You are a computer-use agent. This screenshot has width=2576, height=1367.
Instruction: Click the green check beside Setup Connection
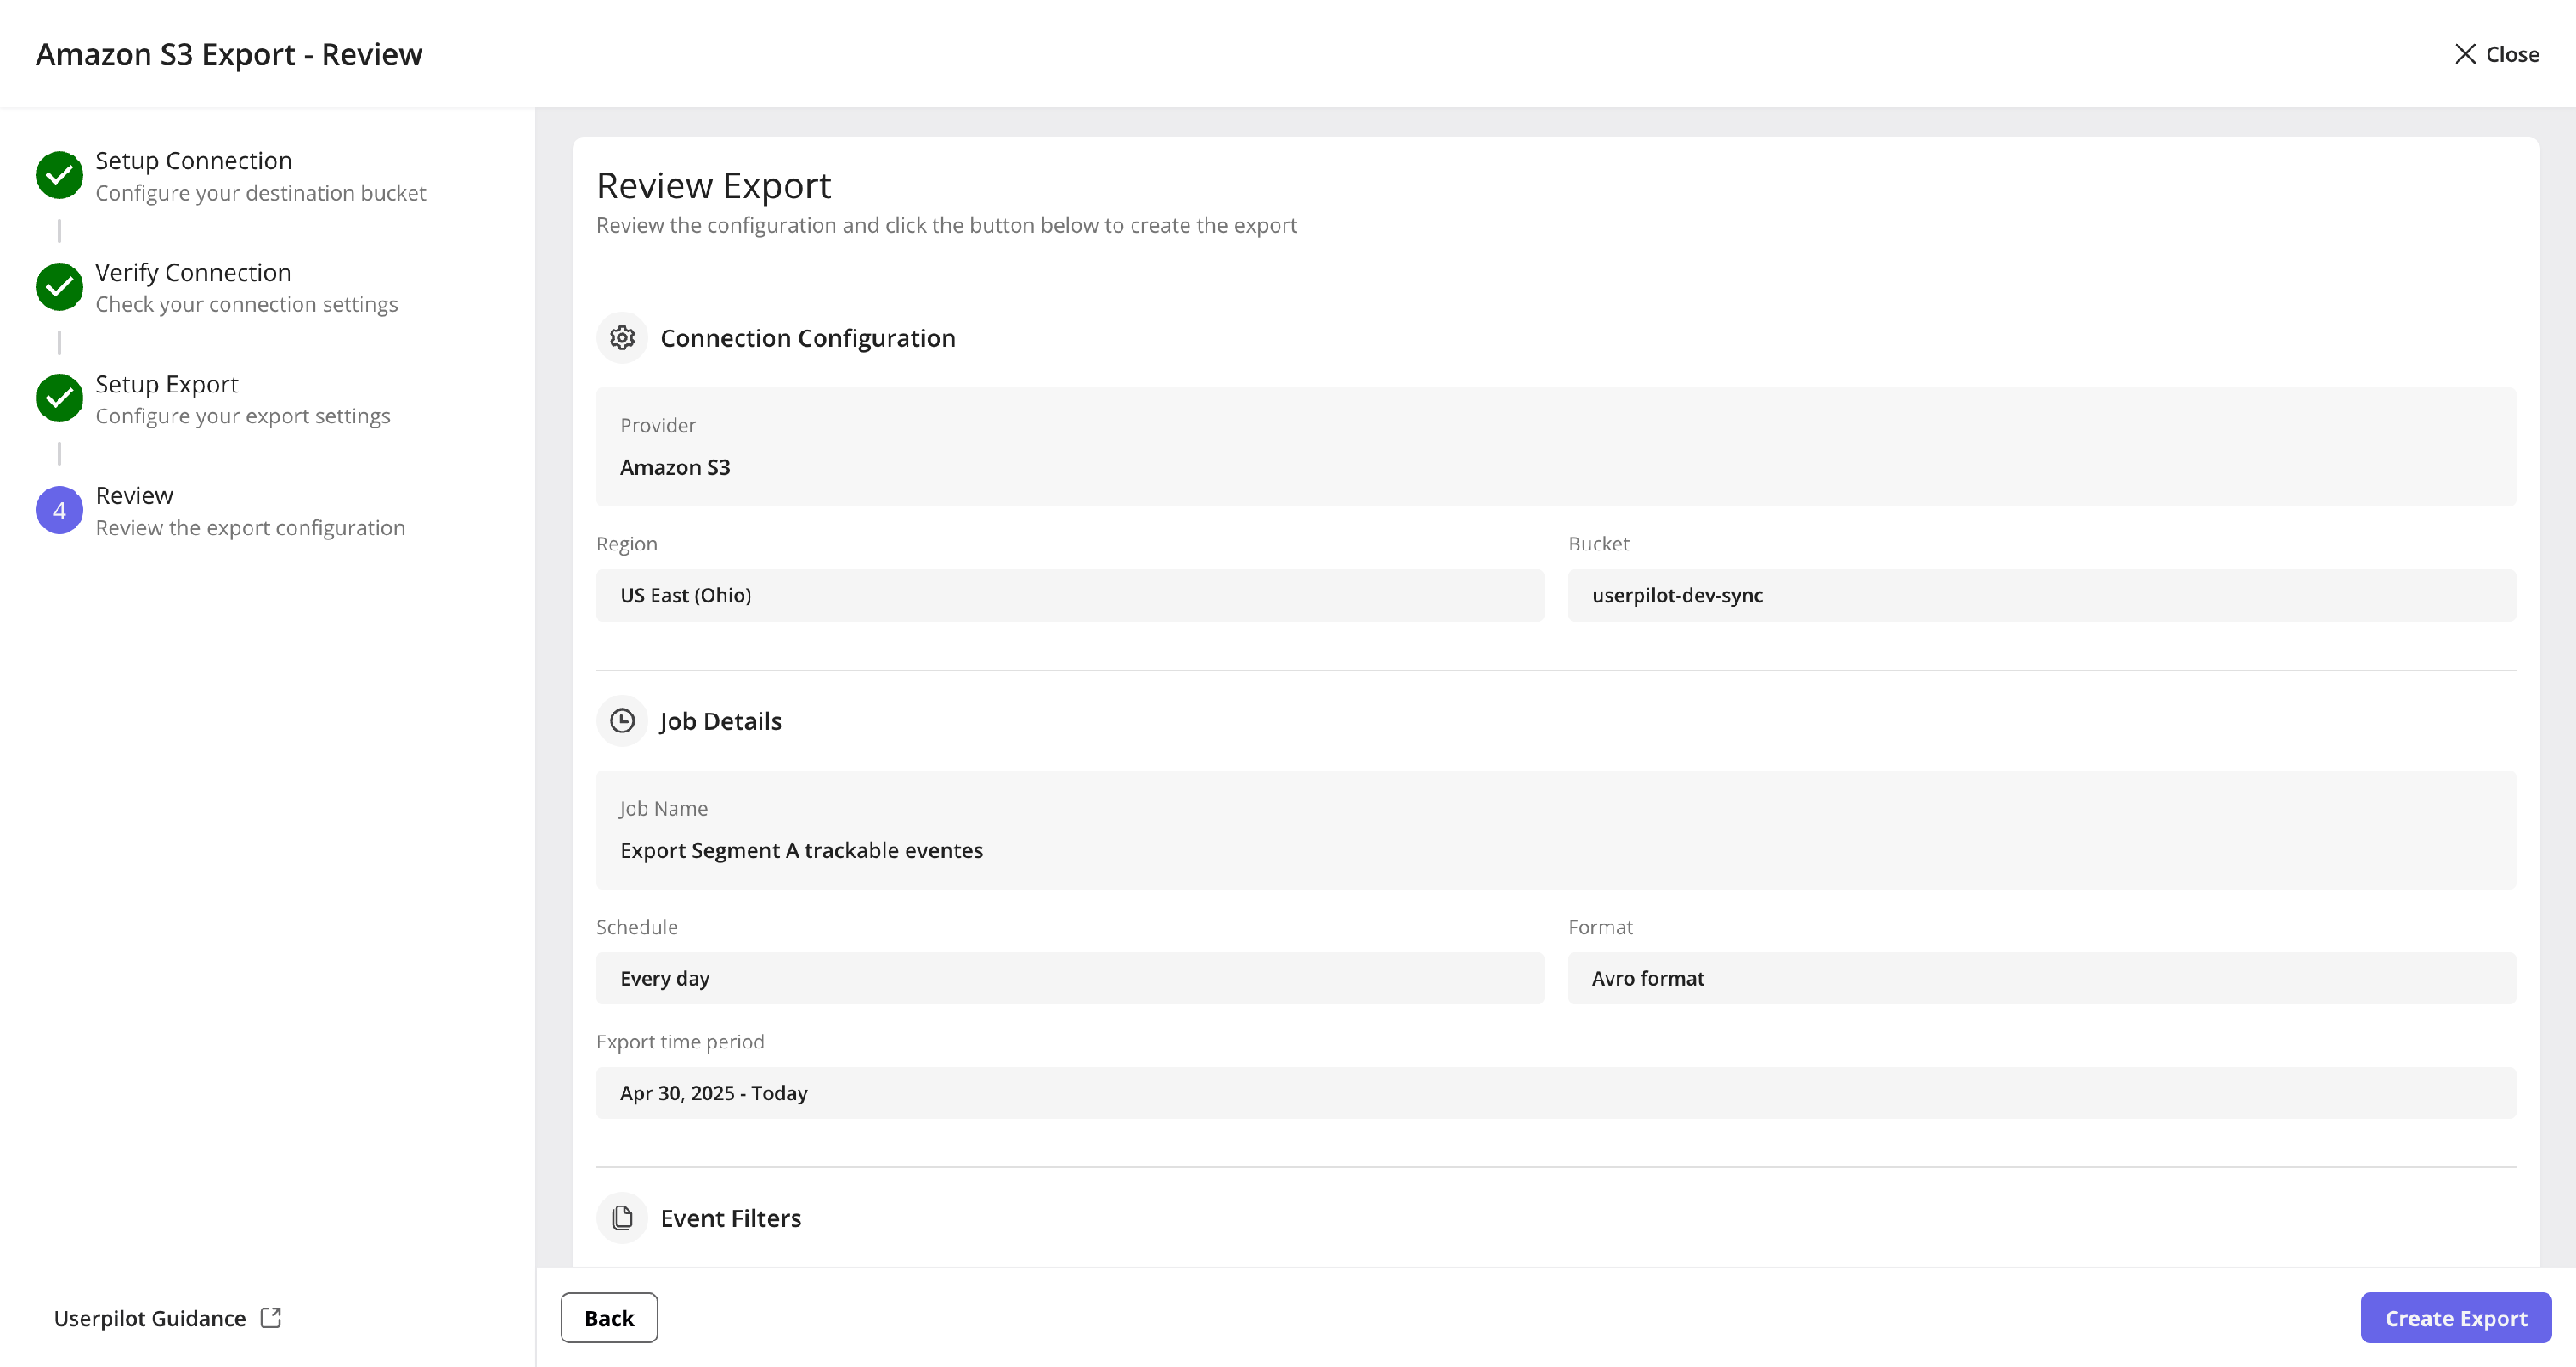(x=59, y=176)
